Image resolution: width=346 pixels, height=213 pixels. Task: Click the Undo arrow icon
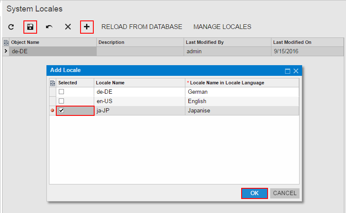tap(49, 27)
